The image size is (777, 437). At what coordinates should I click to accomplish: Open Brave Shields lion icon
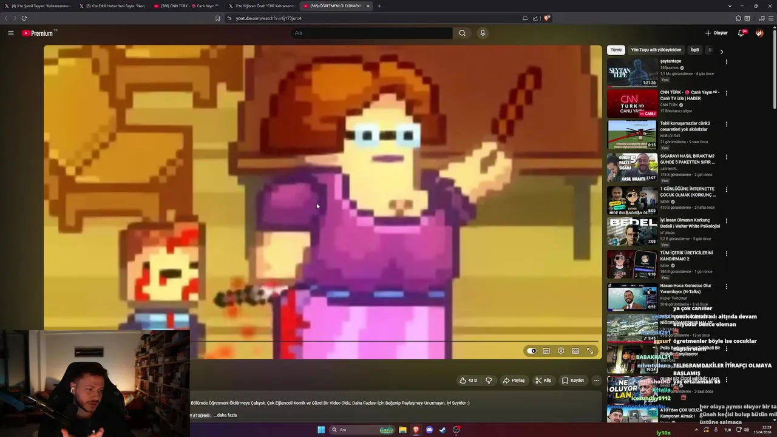click(547, 18)
